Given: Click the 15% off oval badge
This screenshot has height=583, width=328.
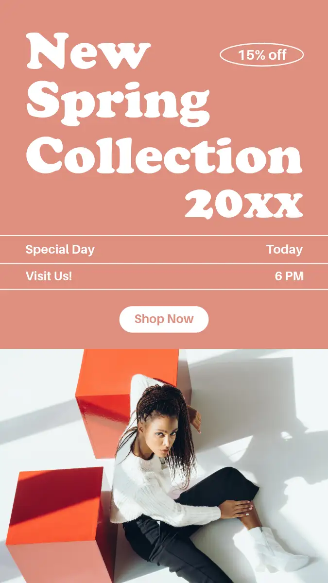Looking at the screenshot, I should pyautogui.click(x=262, y=55).
